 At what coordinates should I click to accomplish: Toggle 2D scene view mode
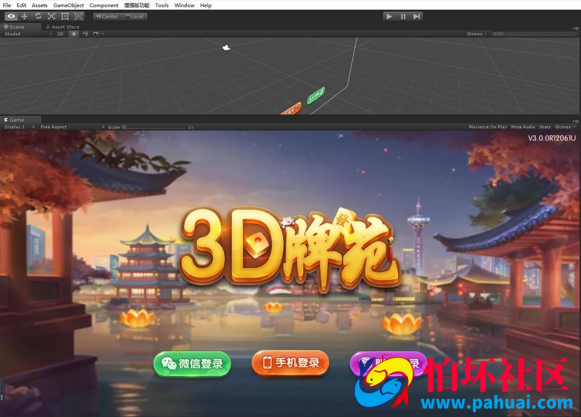pos(60,34)
